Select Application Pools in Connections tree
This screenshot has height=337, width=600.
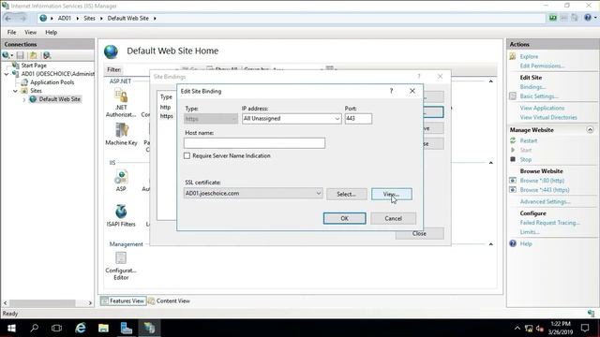coord(52,82)
